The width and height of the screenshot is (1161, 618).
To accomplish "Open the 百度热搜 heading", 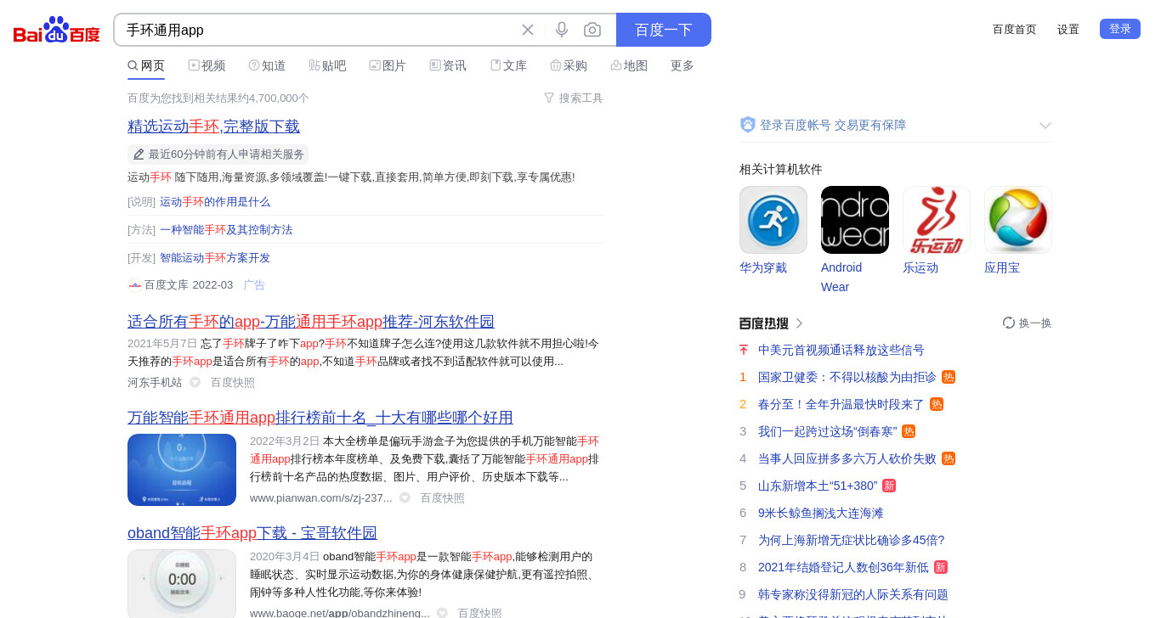I will (x=772, y=323).
